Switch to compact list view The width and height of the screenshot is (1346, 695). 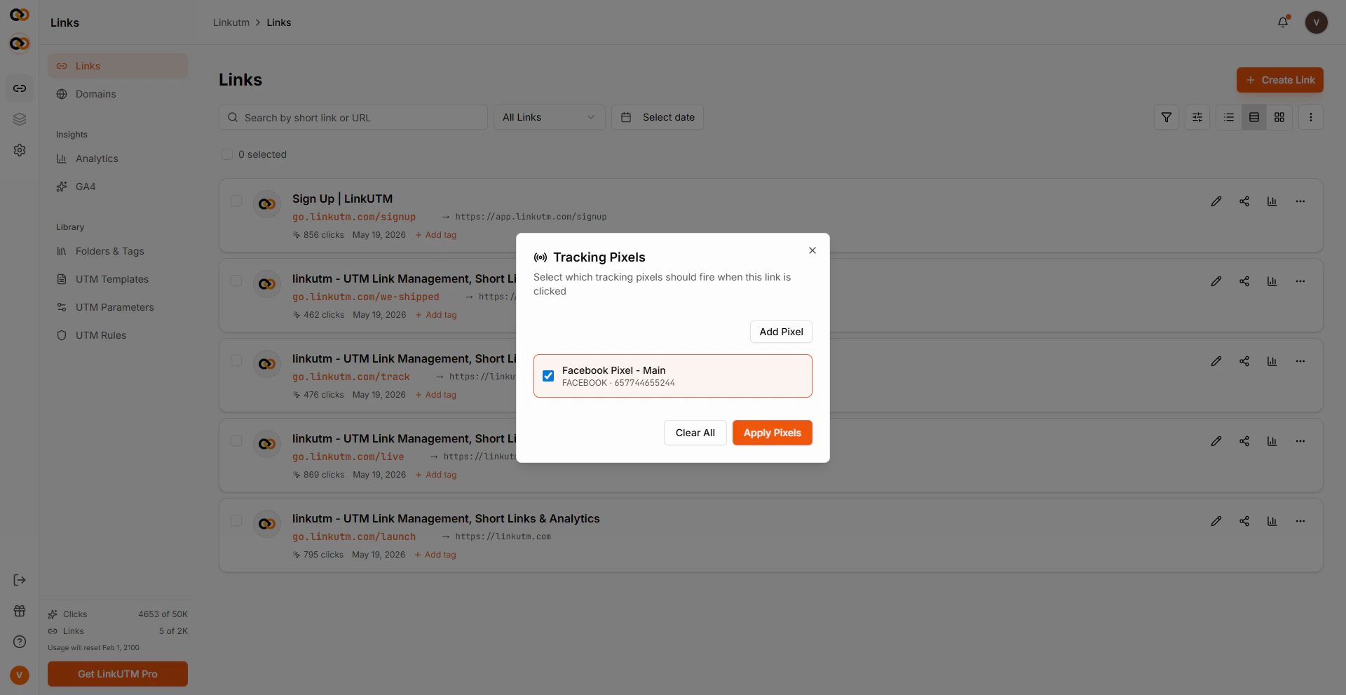(x=1229, y=117)
